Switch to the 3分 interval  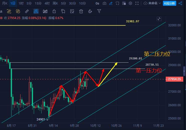point(29,3)
